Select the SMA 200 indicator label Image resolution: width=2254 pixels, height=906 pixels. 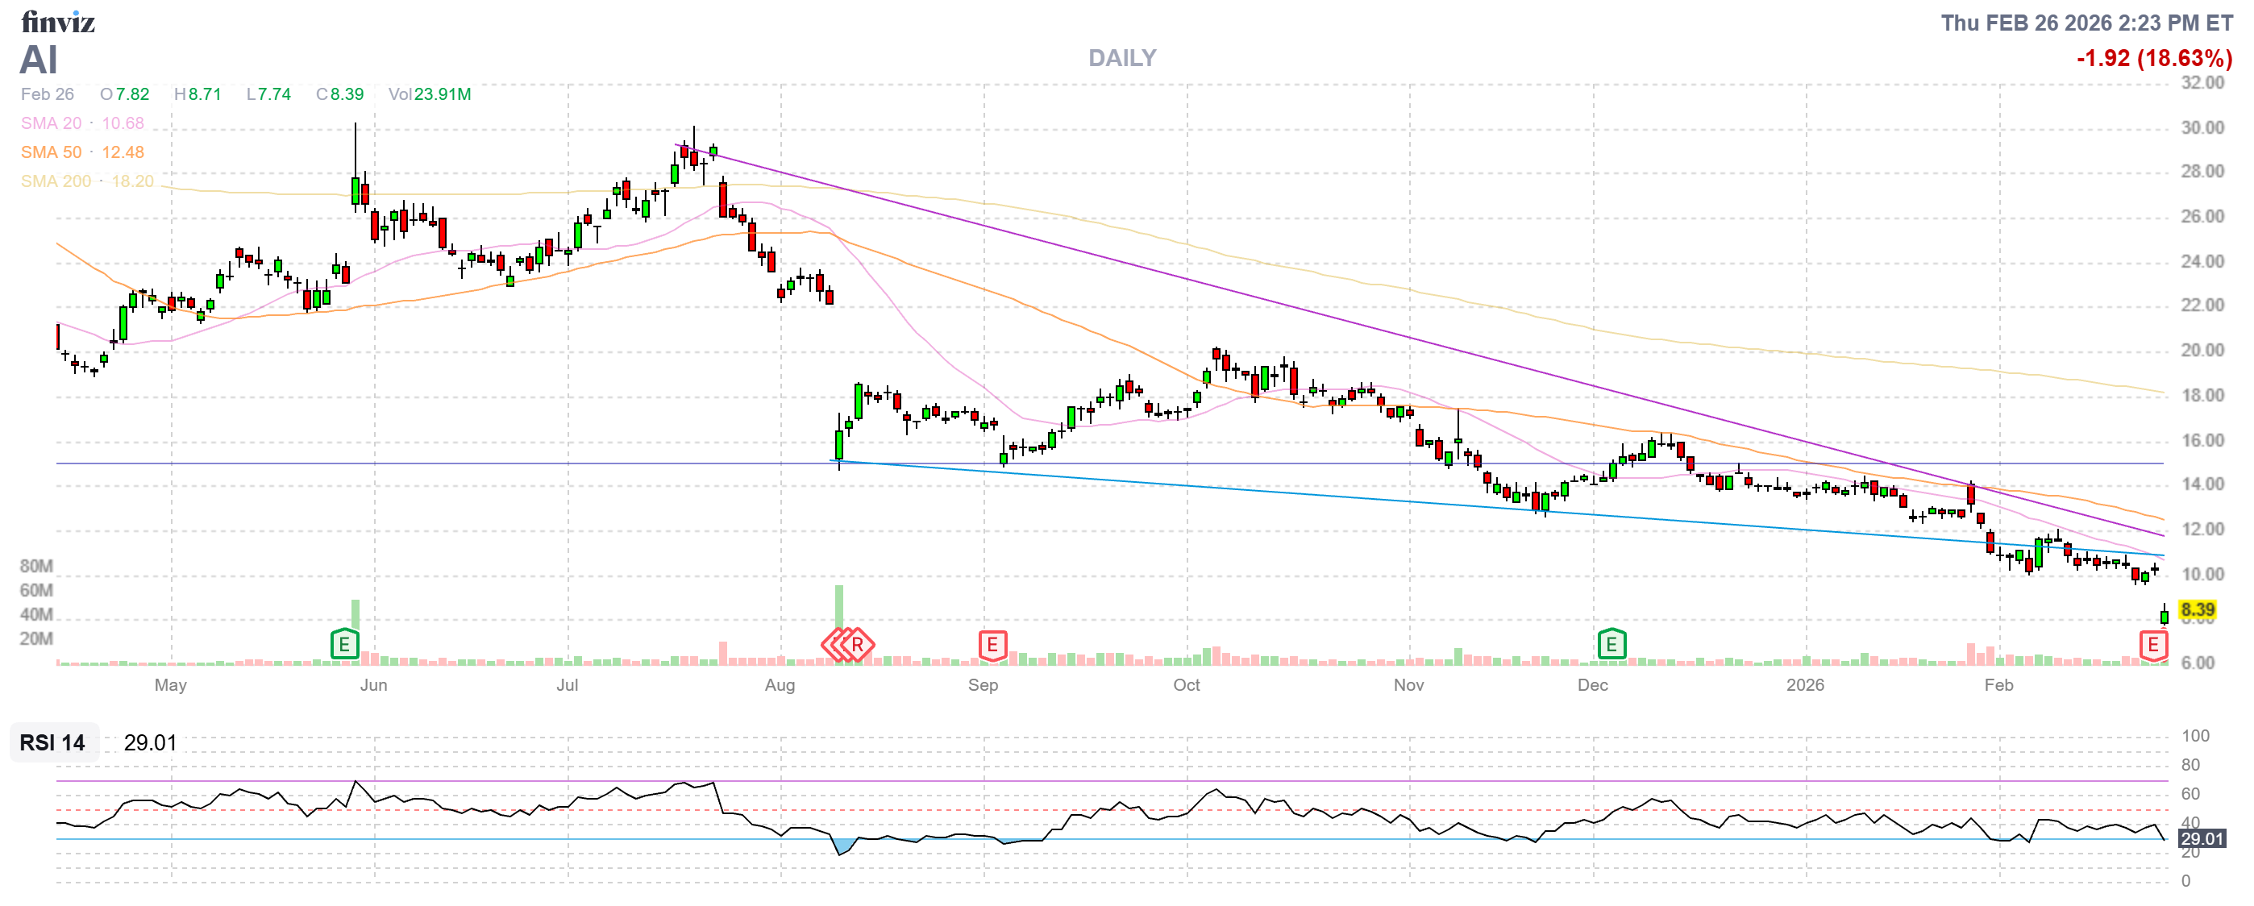click(x=55, y=181)
